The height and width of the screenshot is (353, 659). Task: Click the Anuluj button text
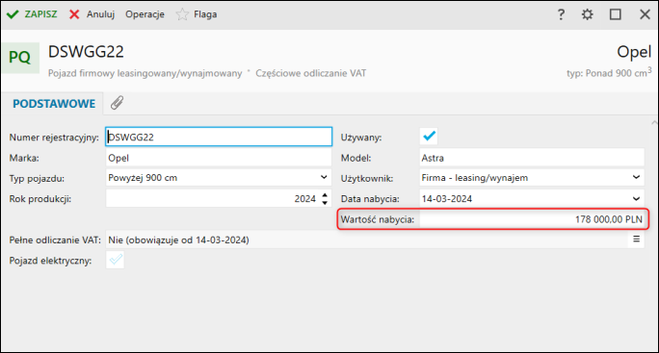pyautogui.click(x=100, y=14)
